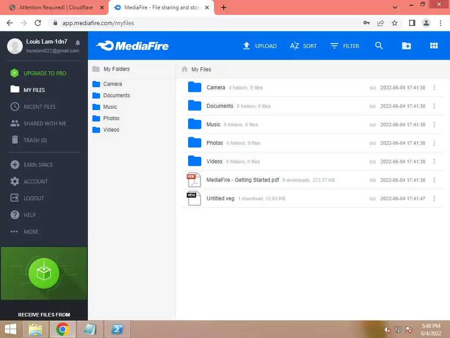
Task: Open Help in sidebar
Action: [23, 215]
